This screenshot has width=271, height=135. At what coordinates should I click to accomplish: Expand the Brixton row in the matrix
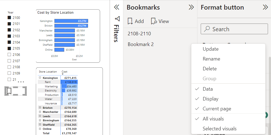[40, 108]
